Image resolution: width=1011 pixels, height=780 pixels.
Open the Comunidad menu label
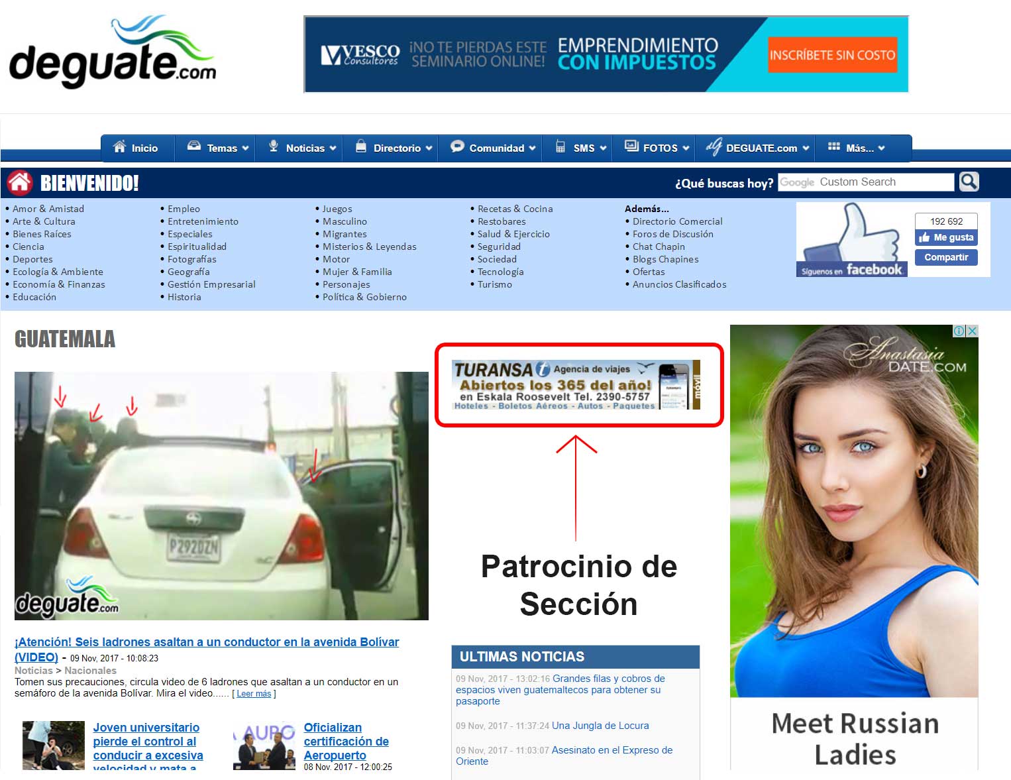pos(497,148)
